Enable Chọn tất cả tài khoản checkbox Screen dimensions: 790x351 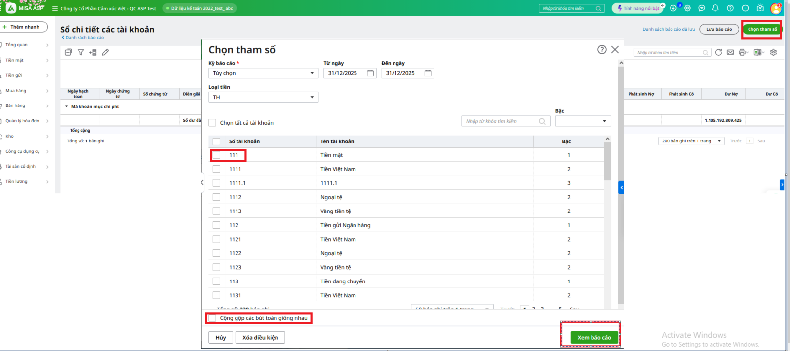[213, 123]
